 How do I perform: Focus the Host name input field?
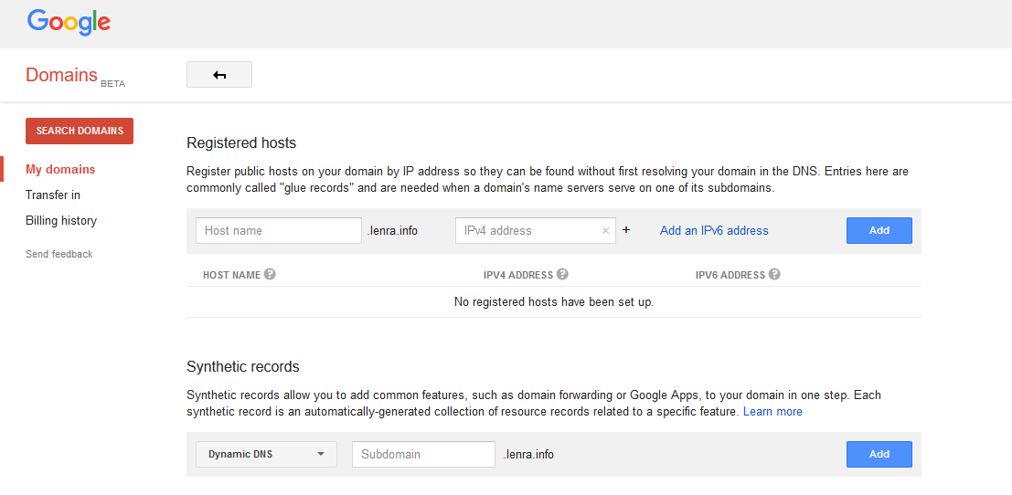(279, 230)
